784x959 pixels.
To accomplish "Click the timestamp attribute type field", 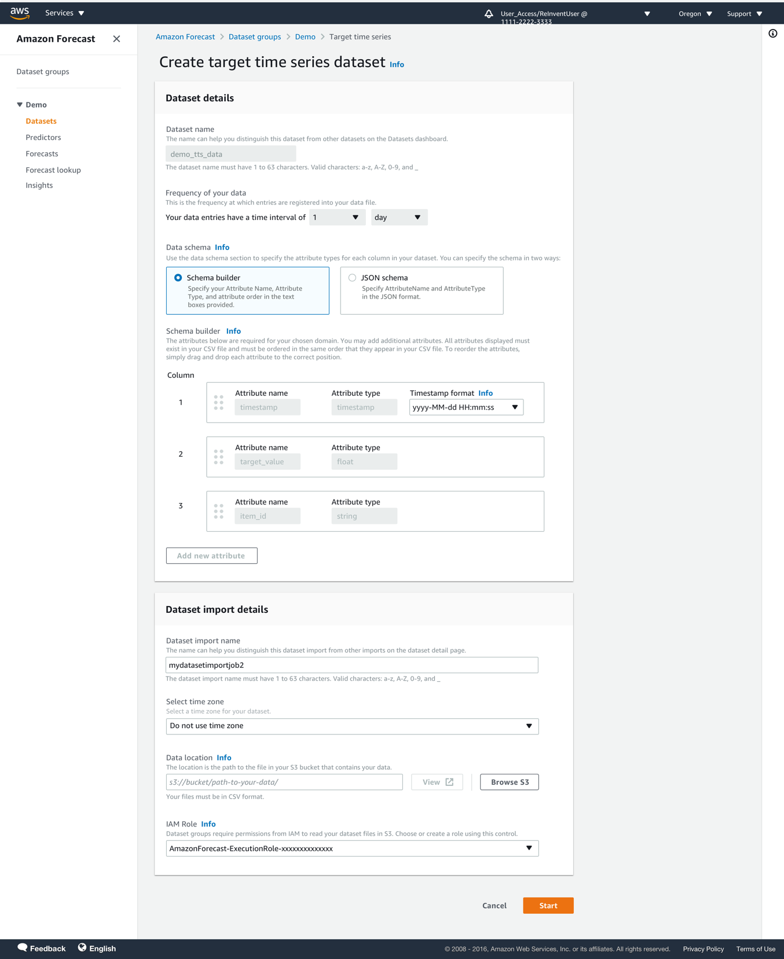I will click(364, 407).
